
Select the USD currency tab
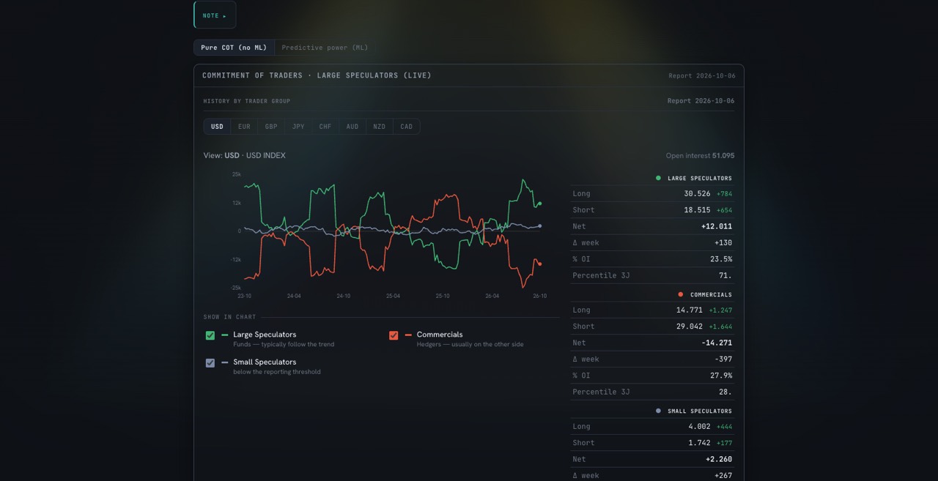point(217,127)
